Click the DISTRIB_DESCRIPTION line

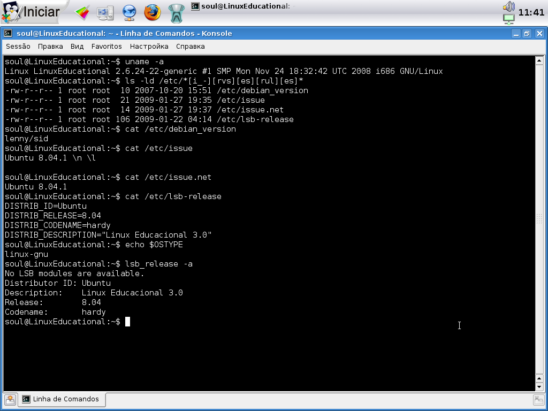pyautogui.click(x=108, y=235)
